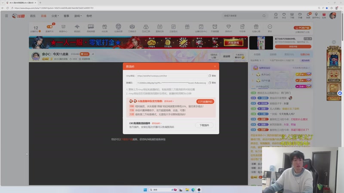Open the 任务 gift icon
The width and height of the screenshot is (344, 193).
(324, 15)
